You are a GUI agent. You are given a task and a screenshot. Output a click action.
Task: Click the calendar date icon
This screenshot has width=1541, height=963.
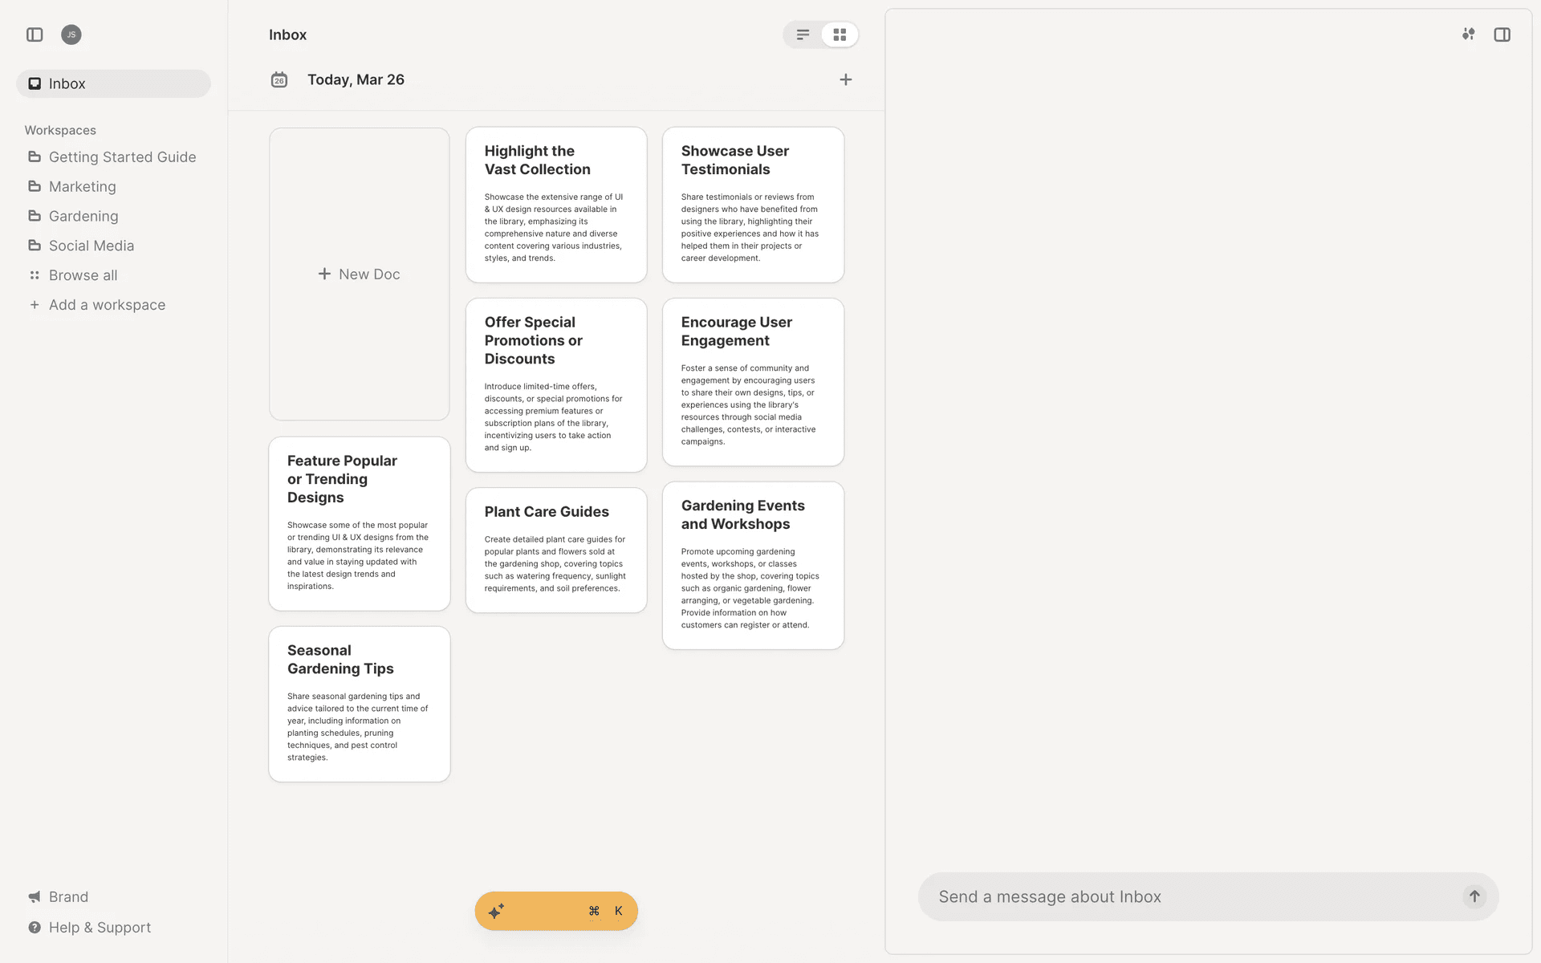[279, 79]
